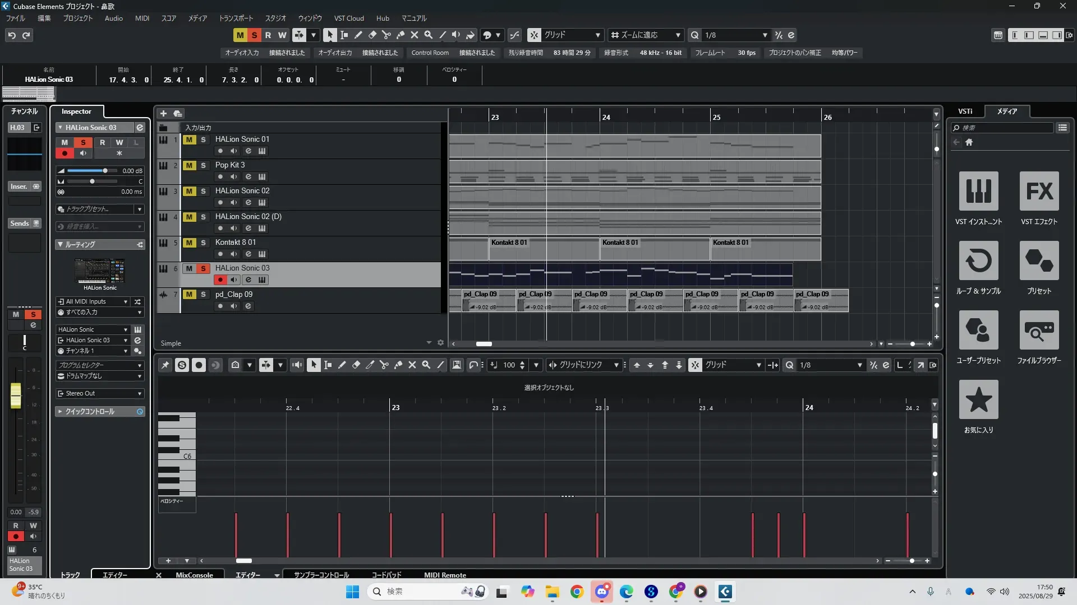Click the Add Track plus button
This screenshot has height=605, width=1077.
point(163,113)
